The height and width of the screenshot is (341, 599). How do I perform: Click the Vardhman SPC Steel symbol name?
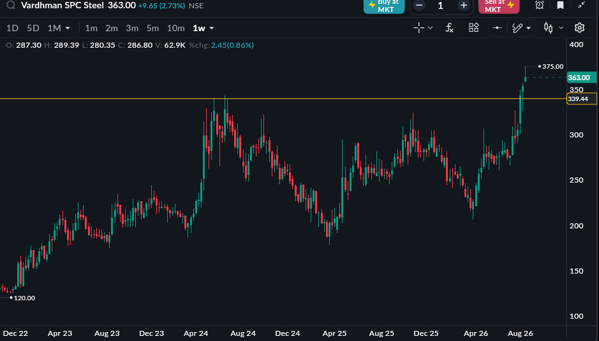(x=63, y=5)
